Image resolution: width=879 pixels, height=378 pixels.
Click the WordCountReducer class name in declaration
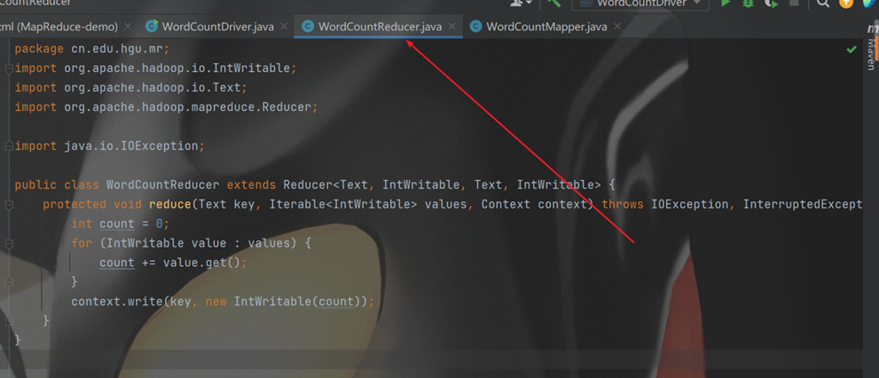click(x=162, y=185)
